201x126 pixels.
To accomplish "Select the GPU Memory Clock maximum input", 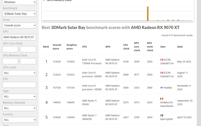I will 28,61.
